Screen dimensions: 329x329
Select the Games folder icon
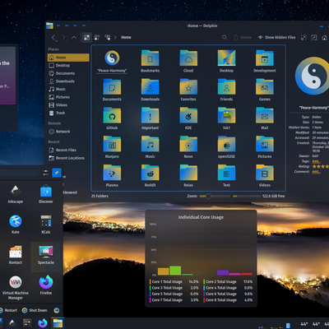tap(265, 86)
